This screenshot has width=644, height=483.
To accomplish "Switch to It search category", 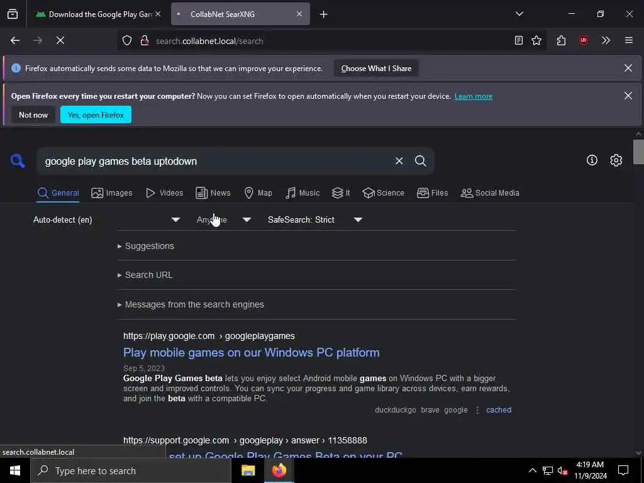I will pos(341,193).
